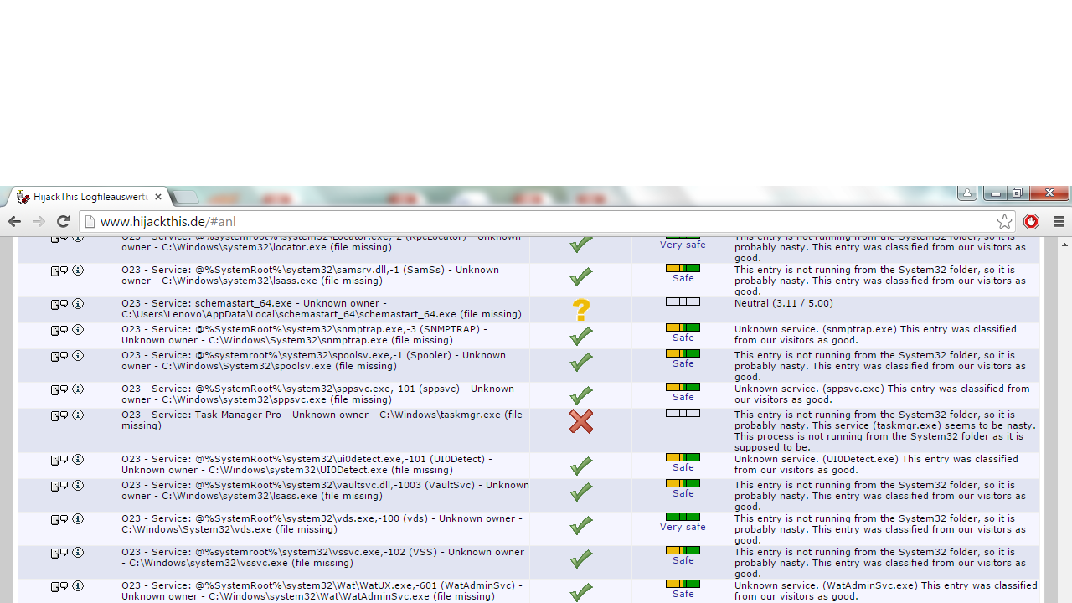Open comments for the Task Manager Pro entry
Image resolution: width=1072 pixels, height=603 pixels.
(59, 415)
